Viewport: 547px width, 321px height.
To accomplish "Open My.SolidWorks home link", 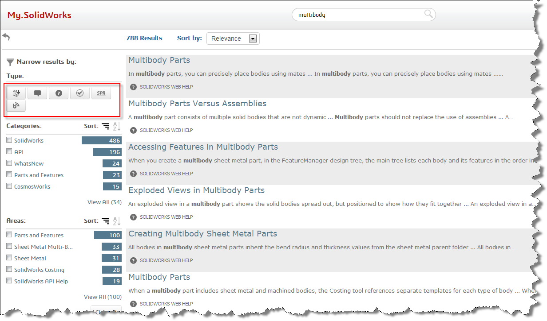I will coord(39,15).
